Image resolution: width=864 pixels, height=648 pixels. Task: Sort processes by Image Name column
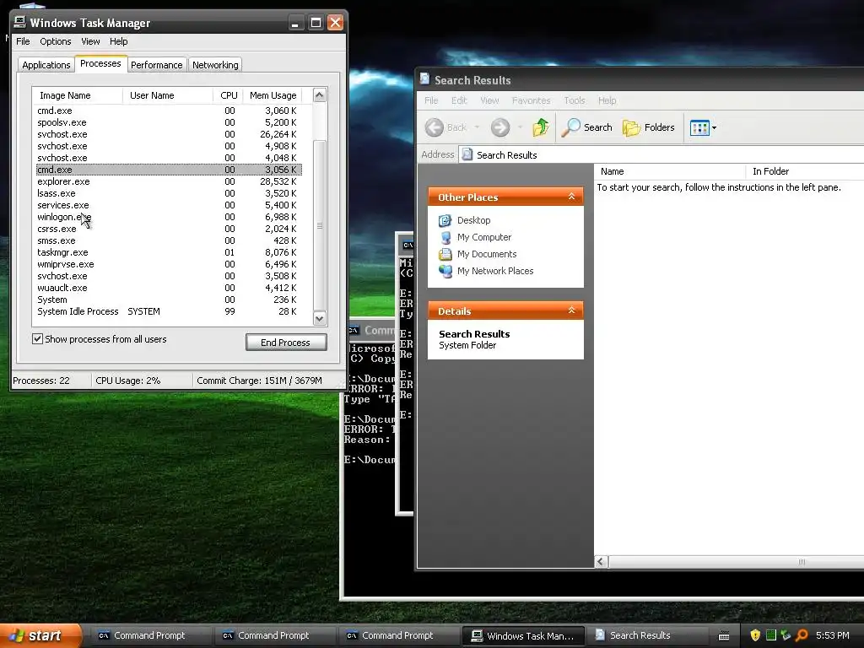click(x=77, y=95)
